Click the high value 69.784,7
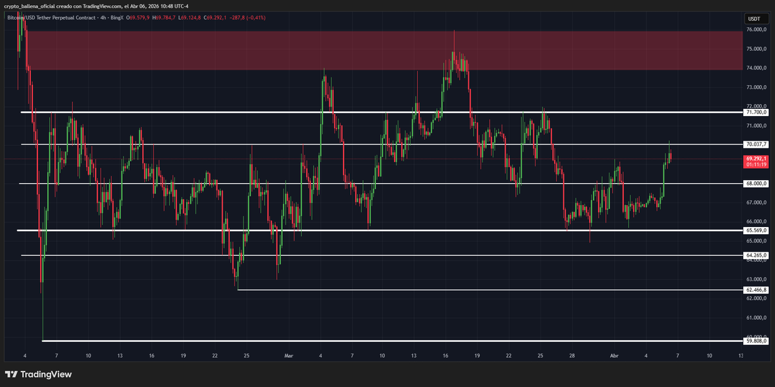This screenshot has height=387, width=775. pos(165,17)
